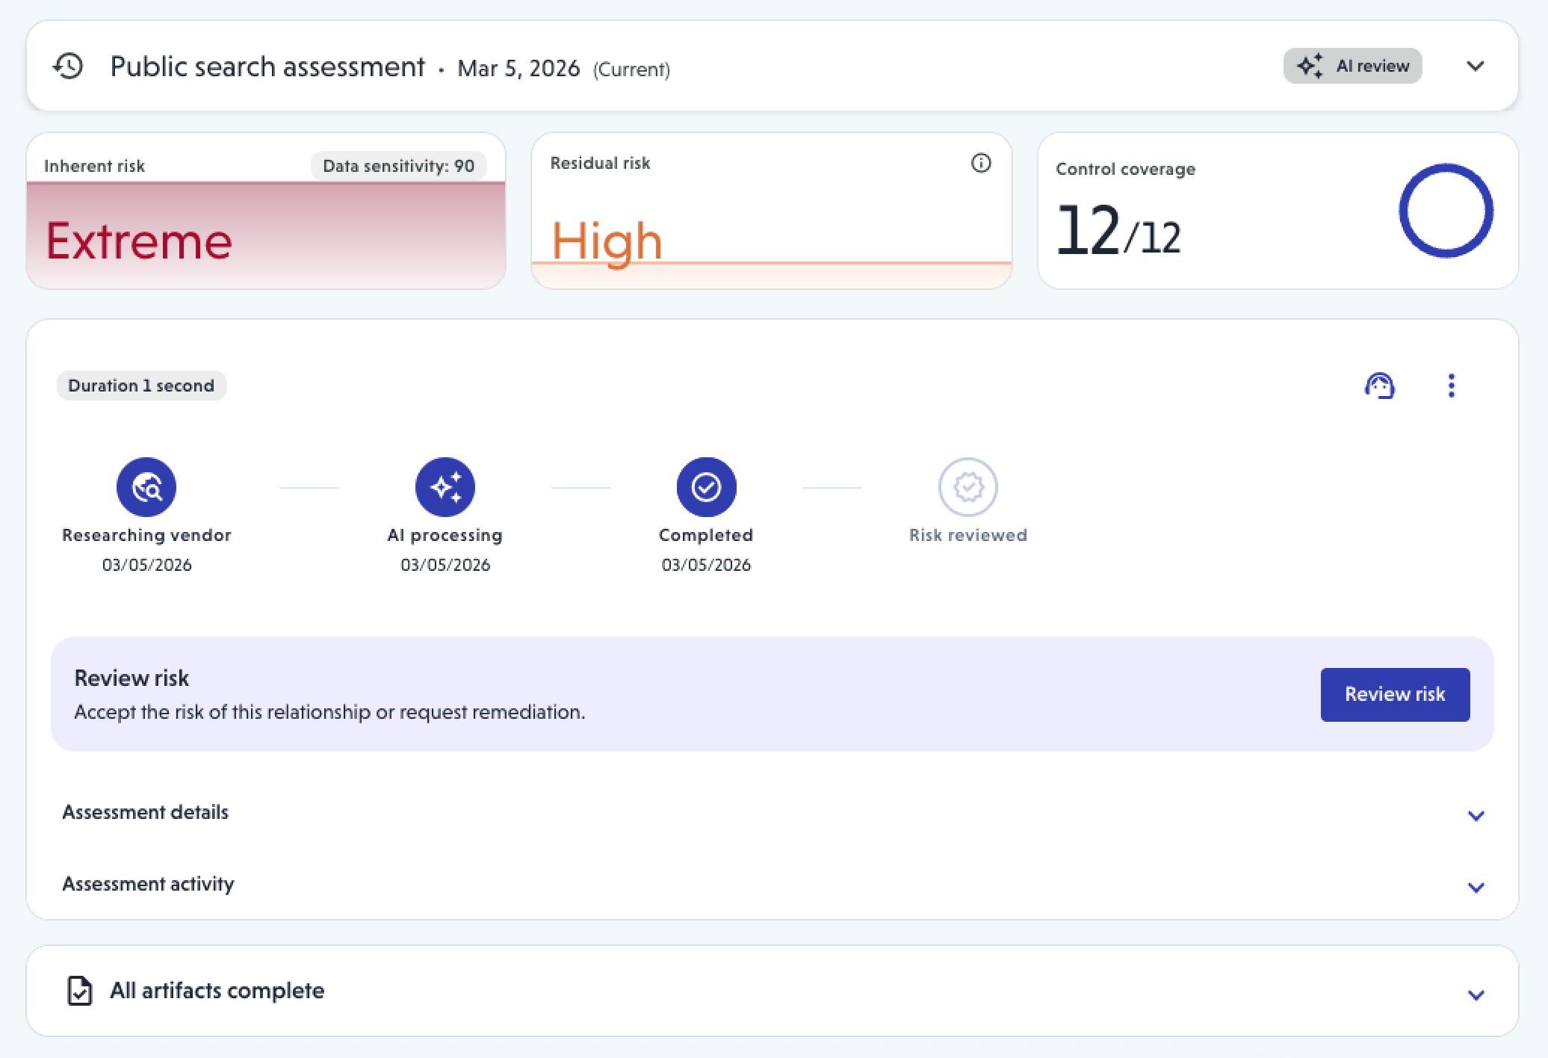Click the artifacts document check icon
This screenshot has height=1058, width=1548.
pyautogui.click(x=80, y=991)
